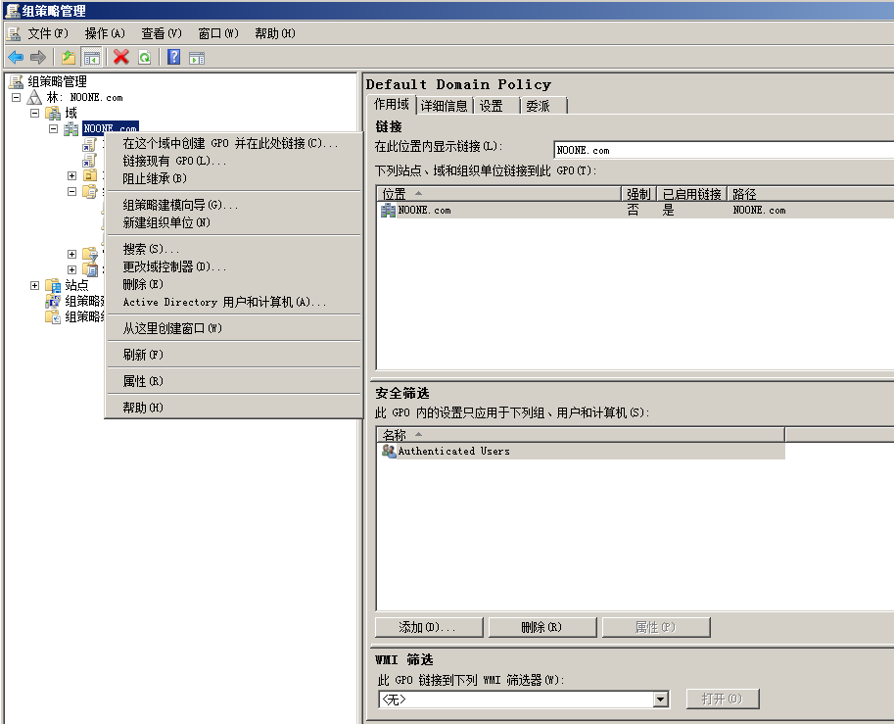Screen dimensions: 894x724
Task: Click the green refresh toolbar icon
Action: [x=145, y=57]
